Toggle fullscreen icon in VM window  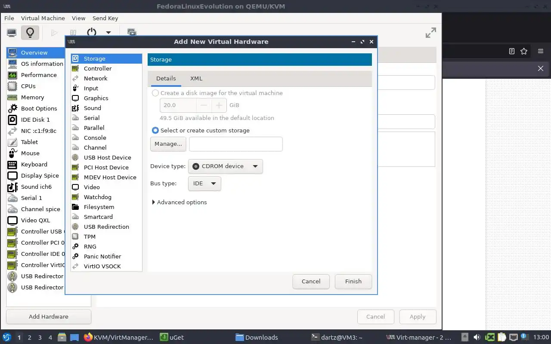430,33
